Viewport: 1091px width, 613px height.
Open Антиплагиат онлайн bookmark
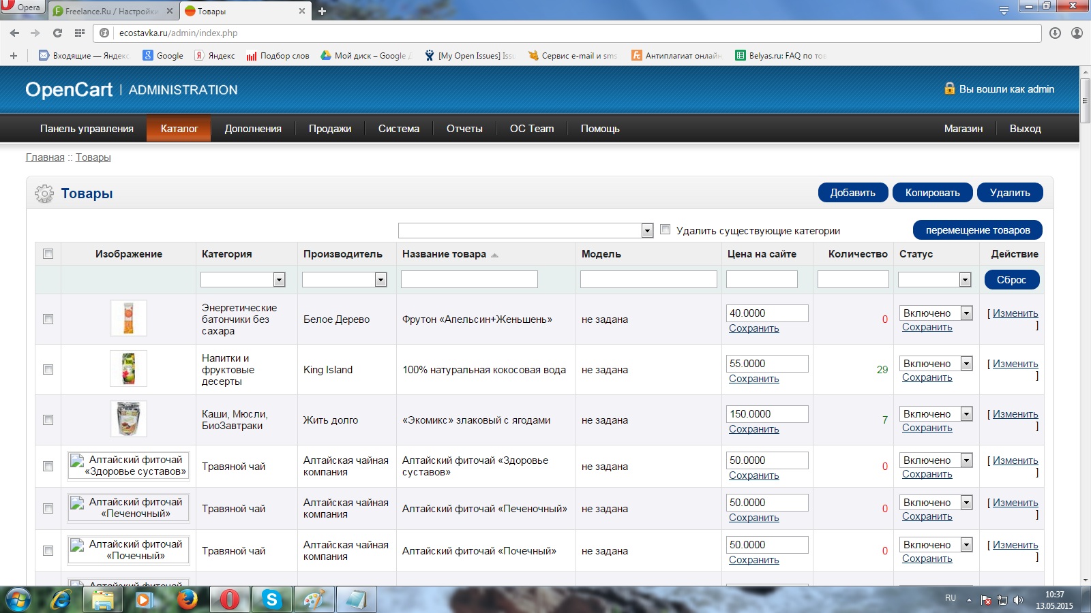click(x=677, y=56)
